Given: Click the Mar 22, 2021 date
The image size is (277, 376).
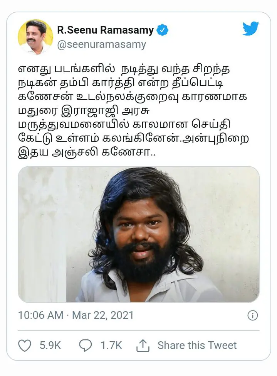Looking at the screenshot, I should point(103,315).
